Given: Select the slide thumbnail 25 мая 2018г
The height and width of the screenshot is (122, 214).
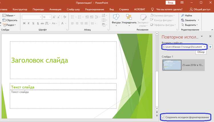Looking at the screenshot, I should pos(183,65).
